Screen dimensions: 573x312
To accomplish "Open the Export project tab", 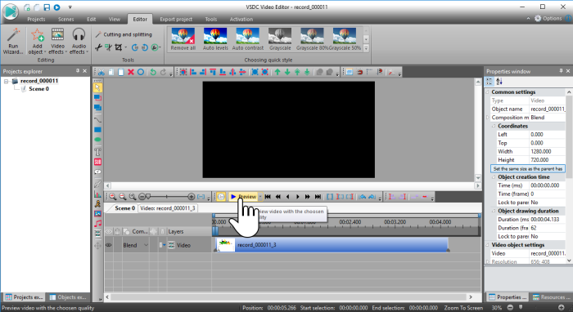I will pyautogui.click(x=176, y=19).
